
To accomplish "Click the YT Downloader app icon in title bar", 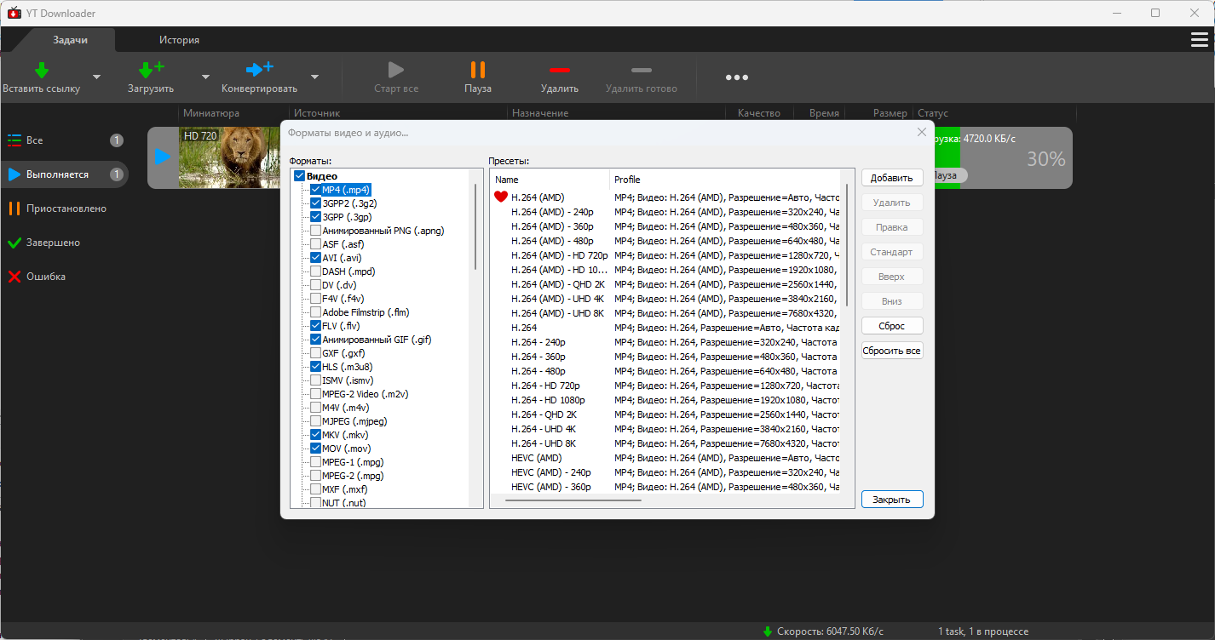I will (14, 13).
